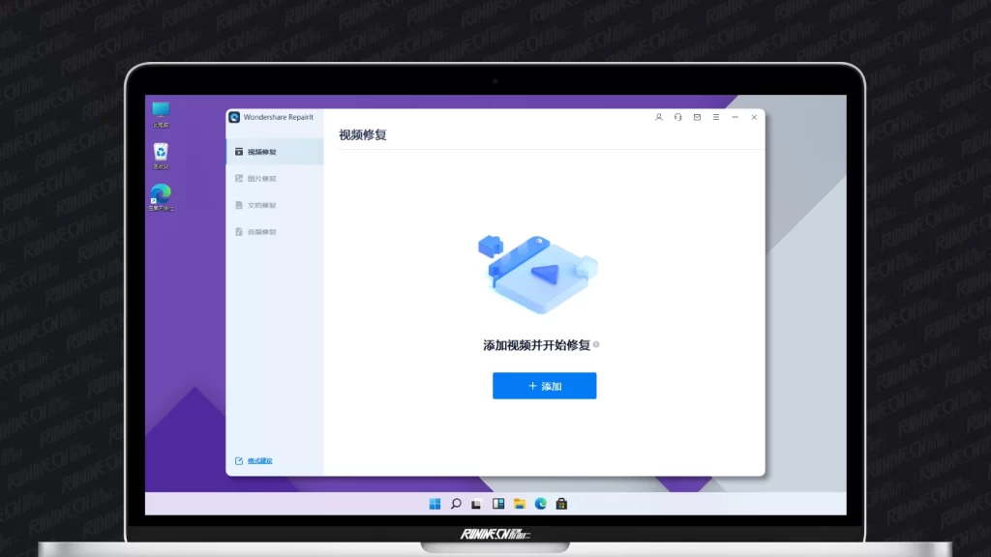Open the Recycle Bin desktop icon
Image resolution: width=991 pixels, height=557 pixels.
pos(161,155)
